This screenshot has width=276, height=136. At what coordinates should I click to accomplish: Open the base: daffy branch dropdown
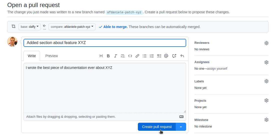30,27
